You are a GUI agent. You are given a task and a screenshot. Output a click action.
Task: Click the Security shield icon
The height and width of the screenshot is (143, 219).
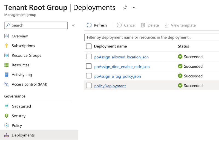pos(7,116)
